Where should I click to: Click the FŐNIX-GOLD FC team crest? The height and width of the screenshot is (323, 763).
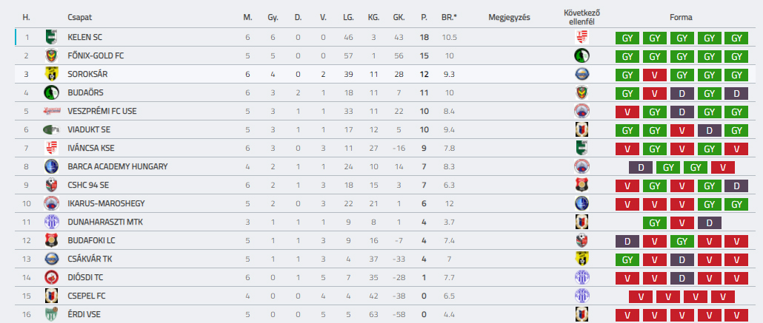(50, 55)
